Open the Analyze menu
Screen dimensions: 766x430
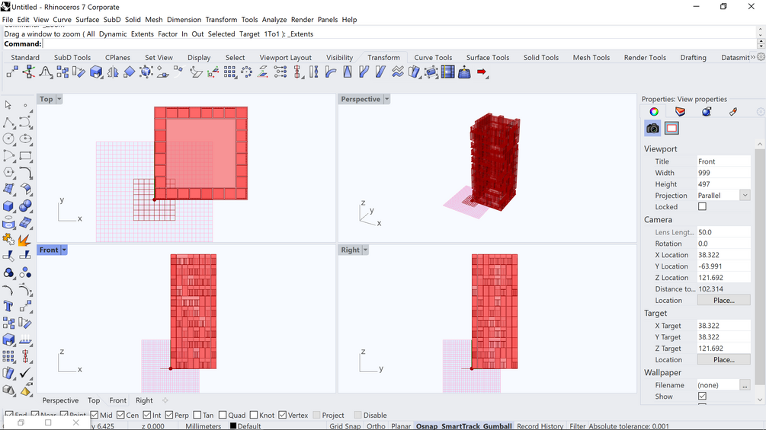[274, 20]
